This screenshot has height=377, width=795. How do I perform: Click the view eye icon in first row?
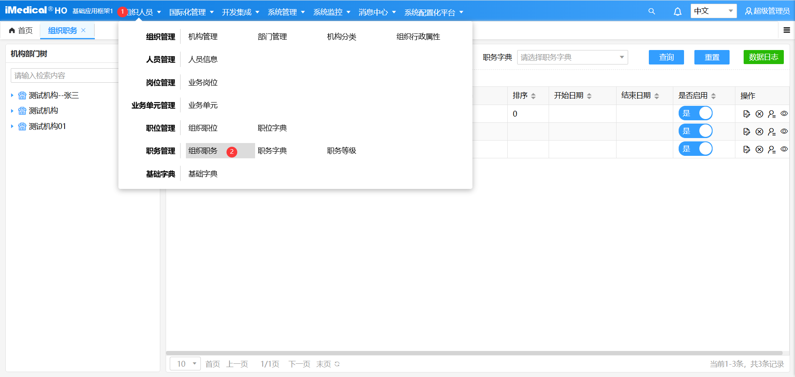pyautogui.click(x=784, y=113)
